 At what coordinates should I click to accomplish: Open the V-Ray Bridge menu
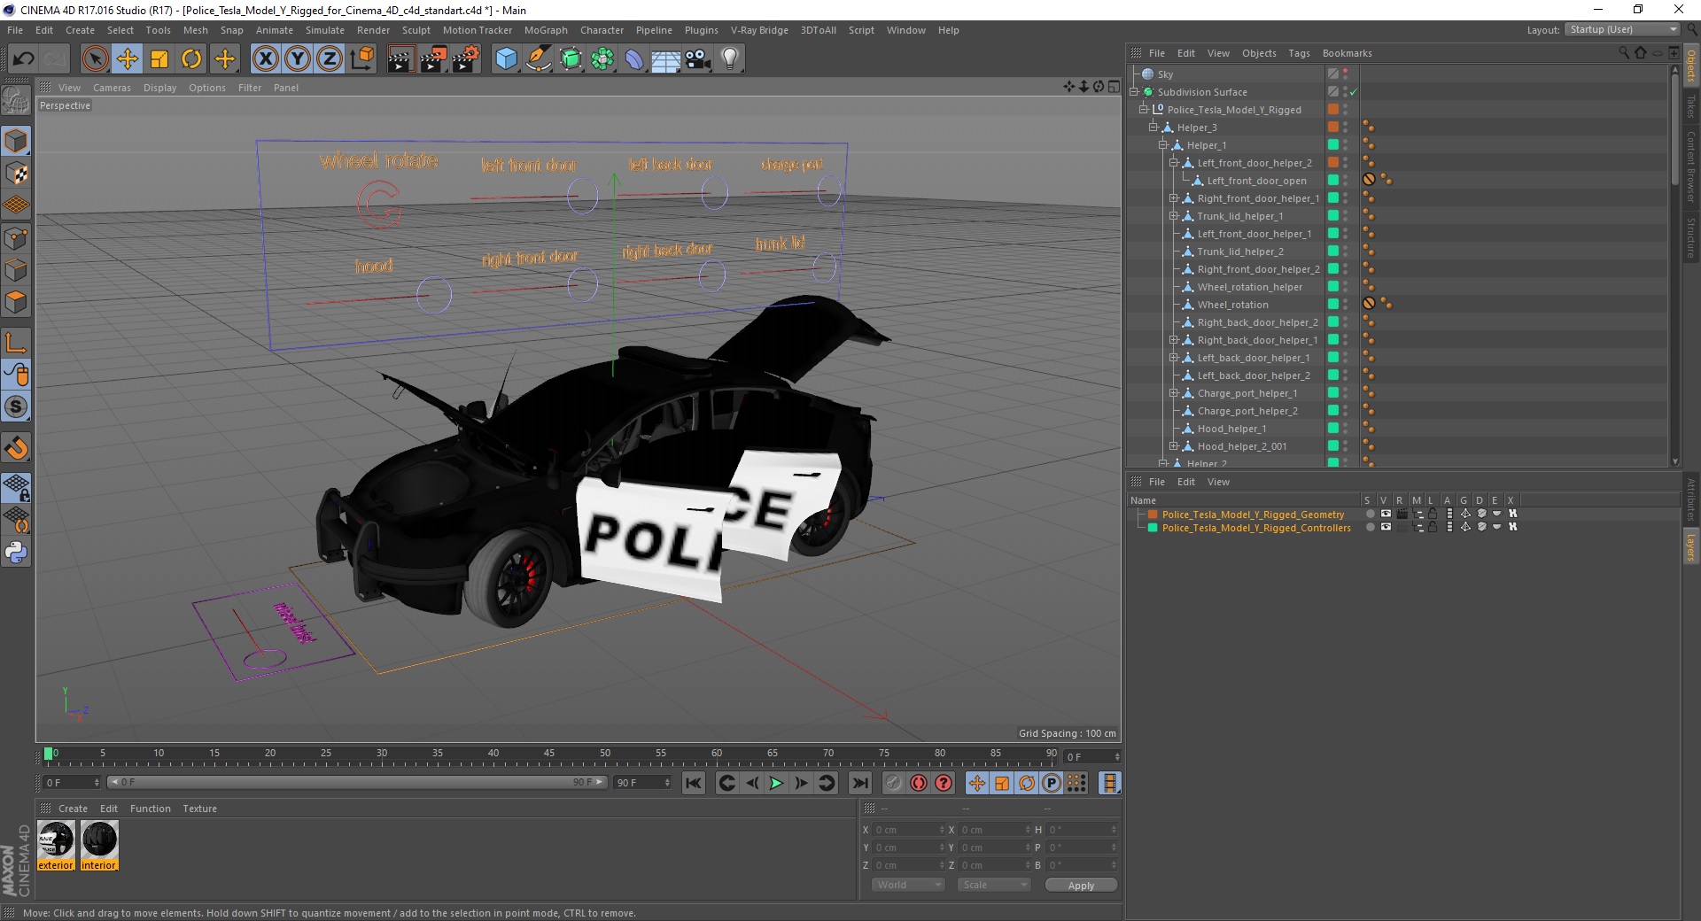coord(759,30)
